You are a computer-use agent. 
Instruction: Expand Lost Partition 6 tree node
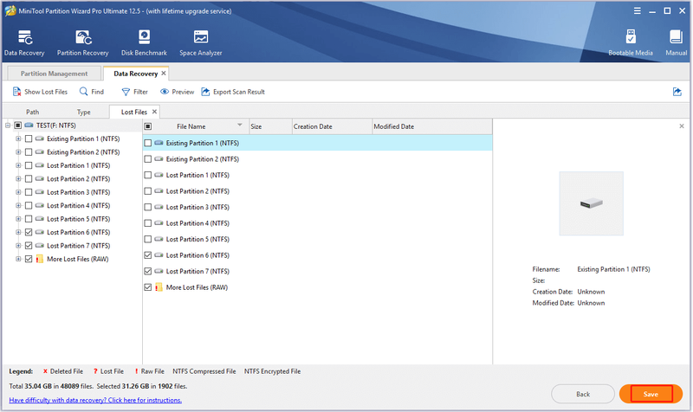pos(18,232)
